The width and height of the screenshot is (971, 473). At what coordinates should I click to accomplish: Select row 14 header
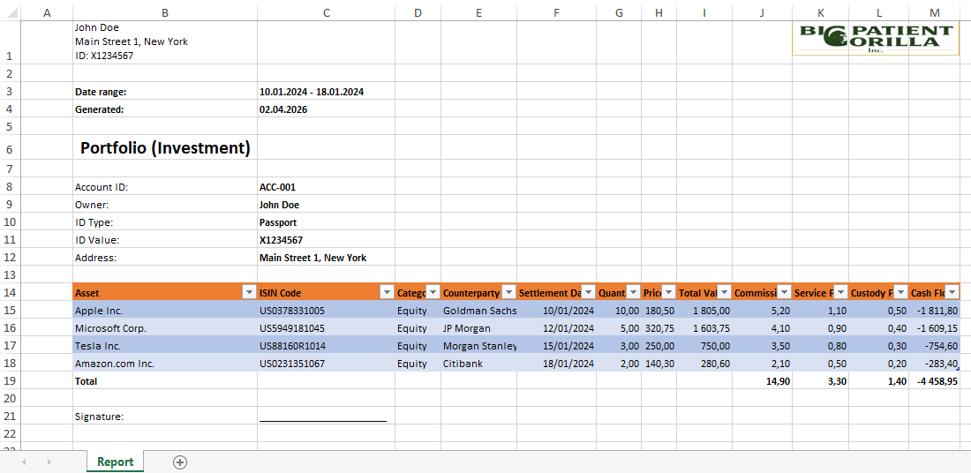point(10,293)
